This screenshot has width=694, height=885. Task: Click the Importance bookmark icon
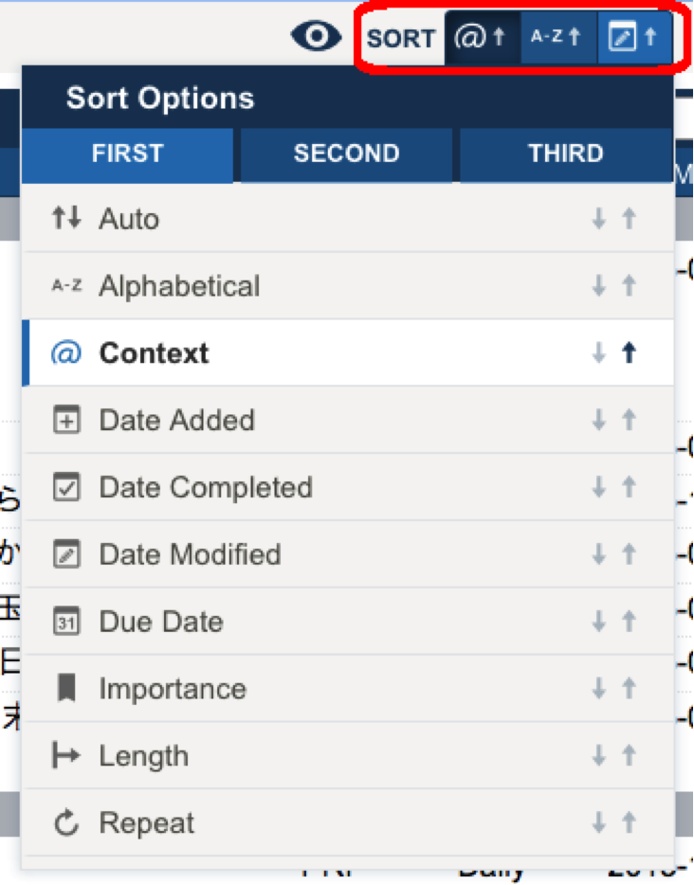click(x=65, y=689)
